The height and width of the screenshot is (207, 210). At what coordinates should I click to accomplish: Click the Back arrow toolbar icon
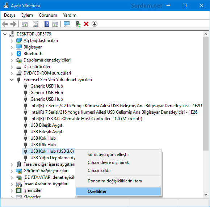(x=5, y=24)
